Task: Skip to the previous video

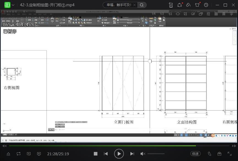Action: coord(106,154)
